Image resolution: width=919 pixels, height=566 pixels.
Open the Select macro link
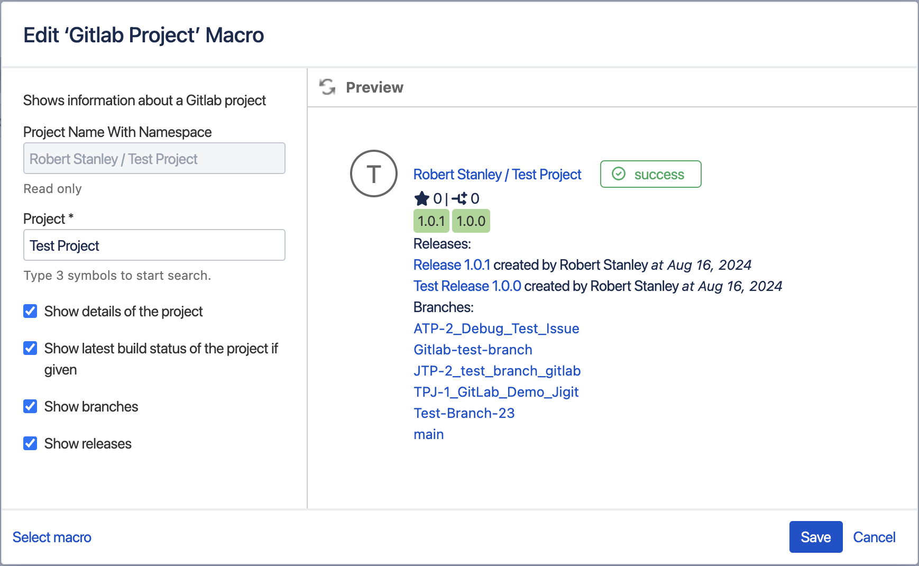52,537
